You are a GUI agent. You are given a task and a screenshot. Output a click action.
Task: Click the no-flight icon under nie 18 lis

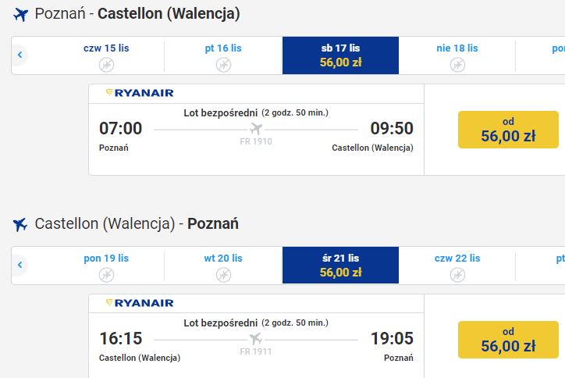tap(457, 65)
